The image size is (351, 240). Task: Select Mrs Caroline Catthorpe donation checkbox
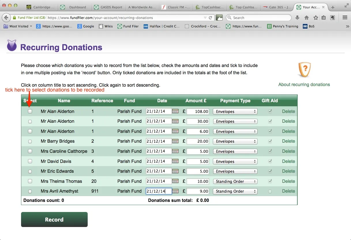coord(30,151)
